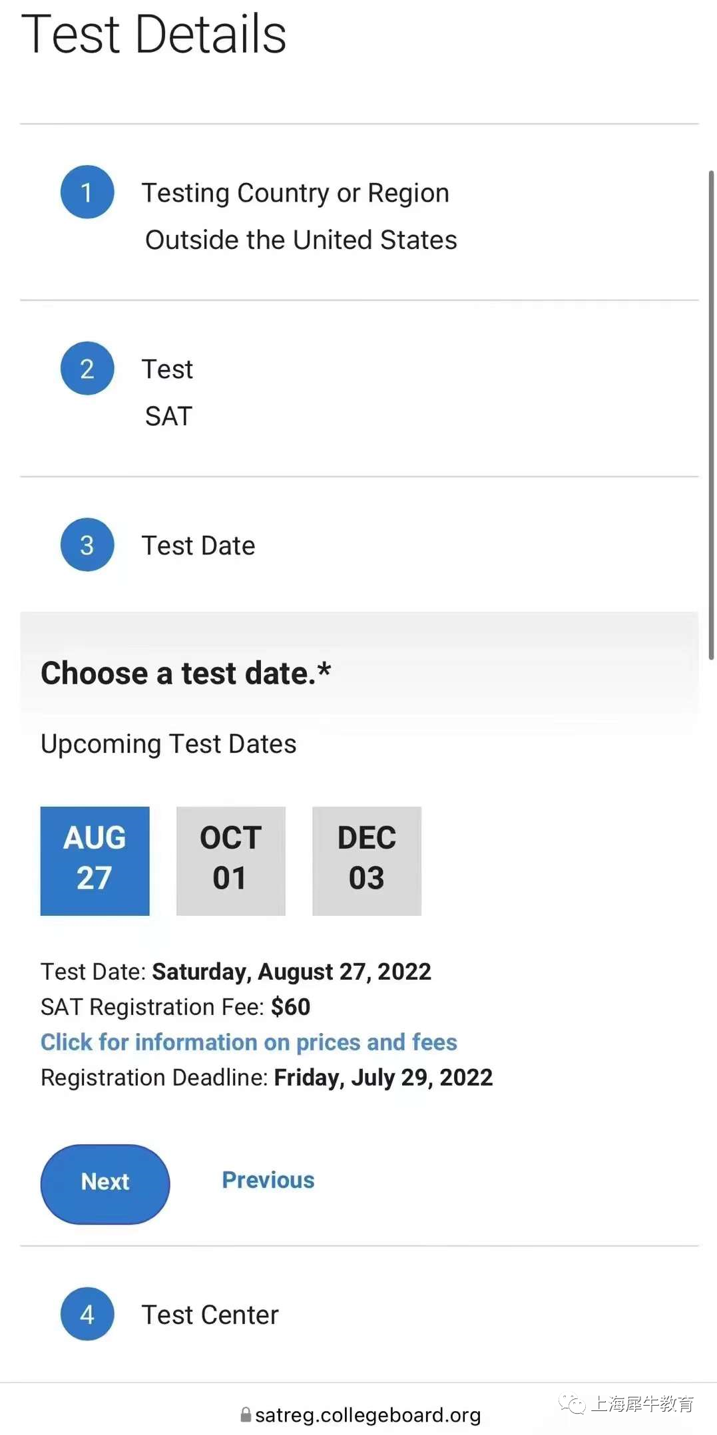Click the Test Details page heading

154,35
